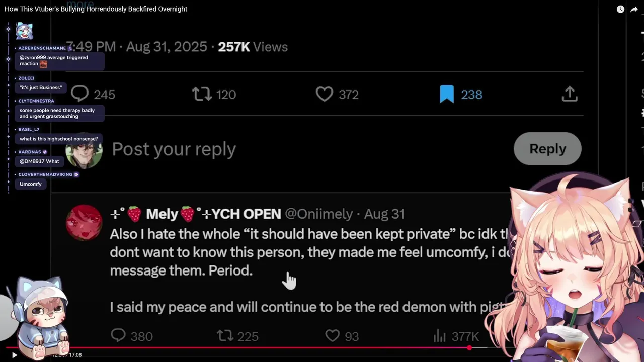Open the @Oniimely handle link
This screenshot has width=644, height=362.
319,214
